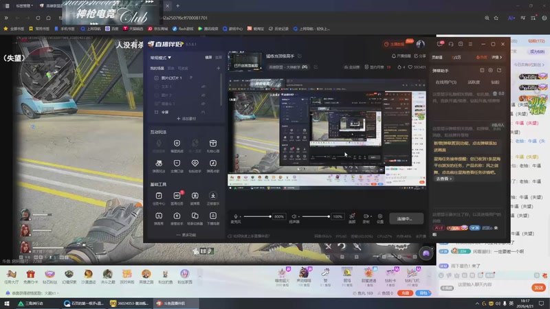Toggle visibility of the 文本 1 source

203,87
